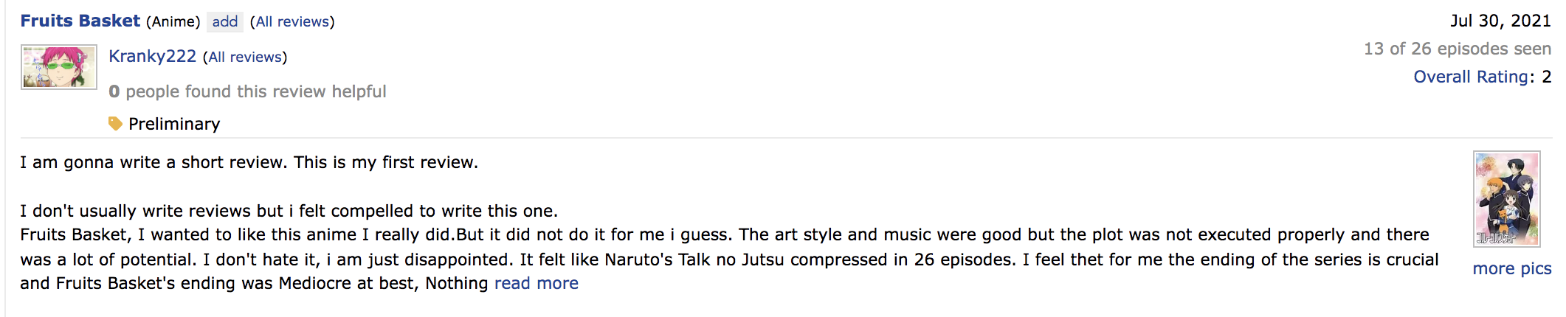Click the paragraph starting 'I don't usually write reviews'
Screen dimensions: 1566x317
tap(289, 211)
